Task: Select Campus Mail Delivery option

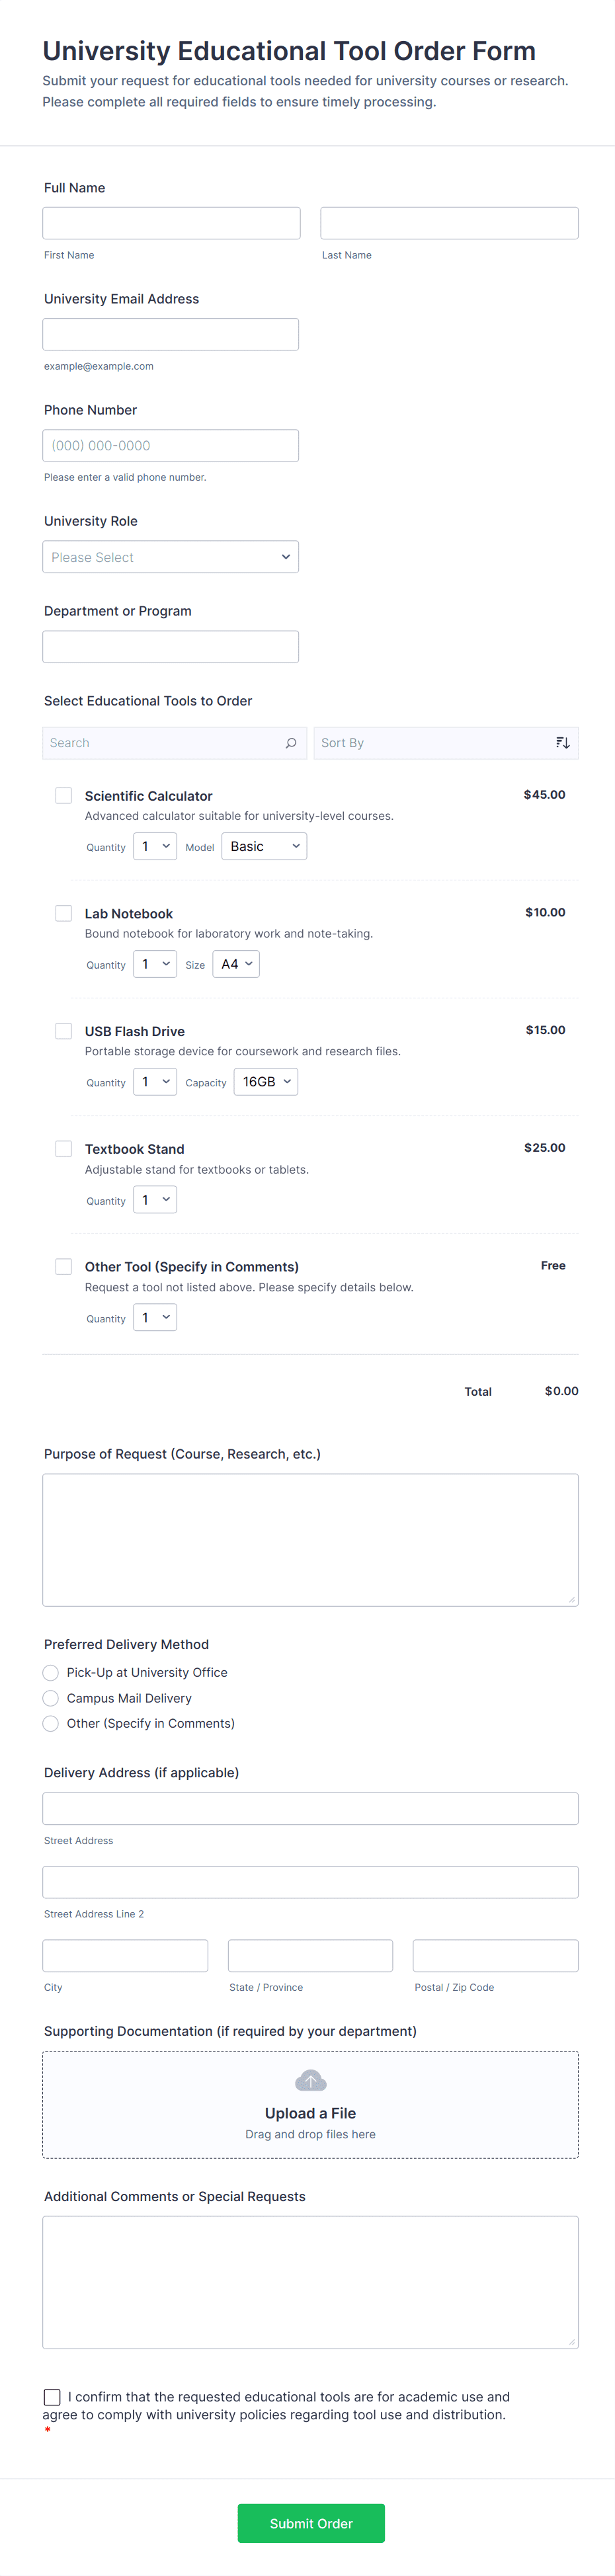Action: click(x=51, y=1698)
